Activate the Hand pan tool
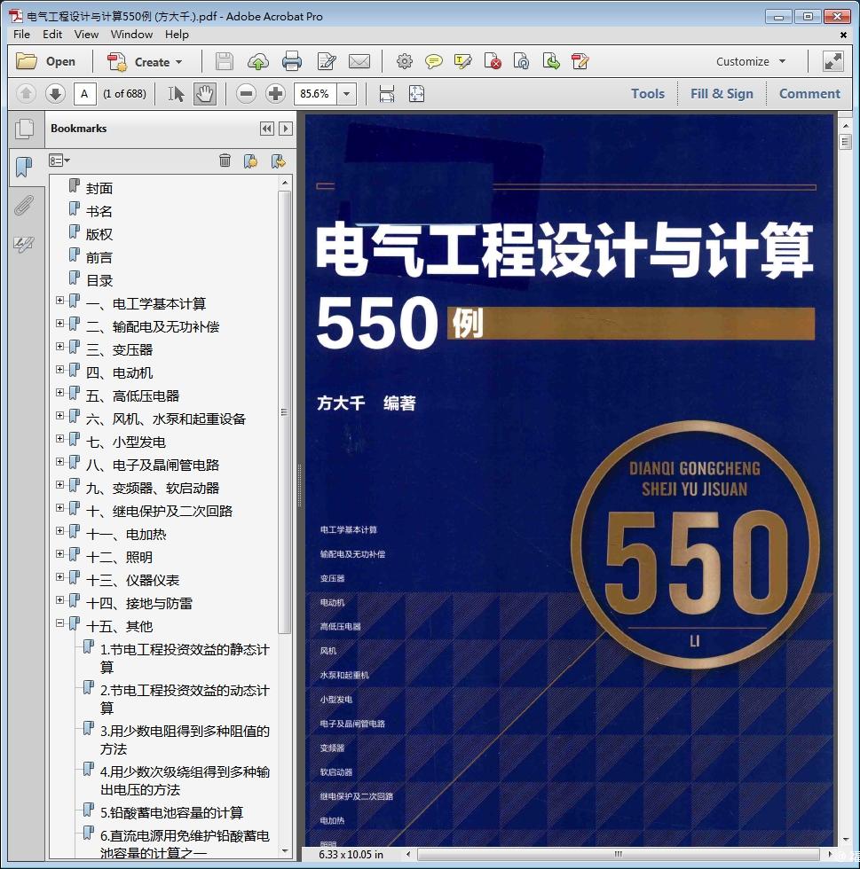Image resolution: width=860 pixels, height=869 pixels. pyautogui.click(x=205, y=94)
